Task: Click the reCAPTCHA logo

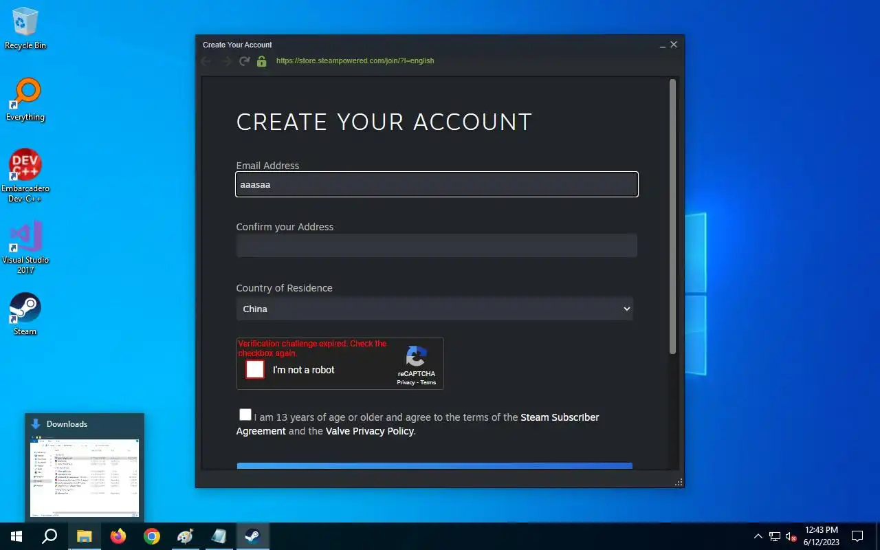Action: pos(416,356)
